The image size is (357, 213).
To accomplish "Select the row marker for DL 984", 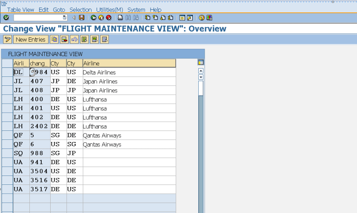I will pyautogui.click(x=7, y=72).
